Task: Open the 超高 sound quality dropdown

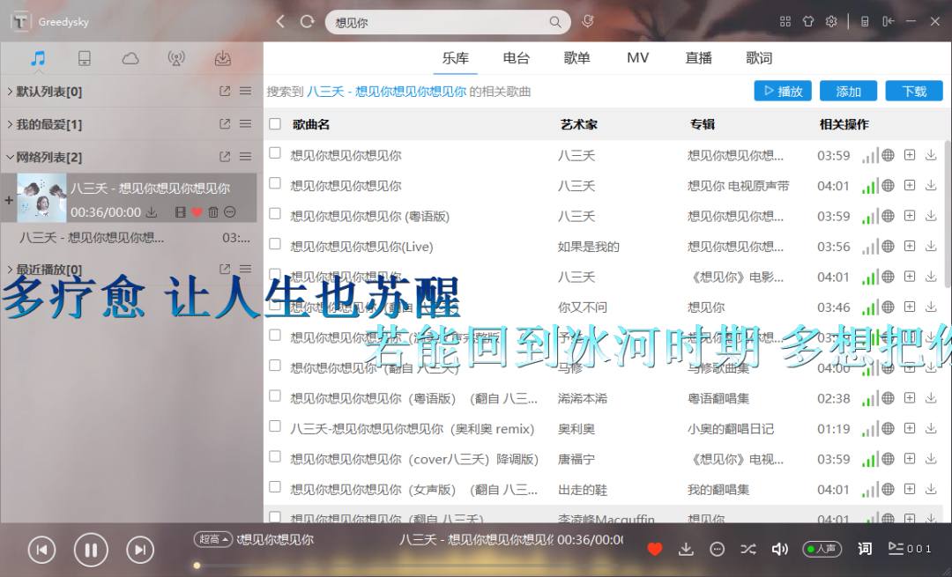Action: [213, 539]
